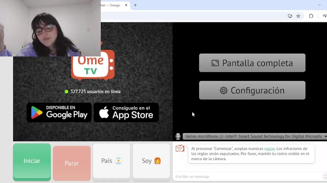This screenshot has height=183, width=327.
Task: Click the Google Play badge
Action: (59, 112)
